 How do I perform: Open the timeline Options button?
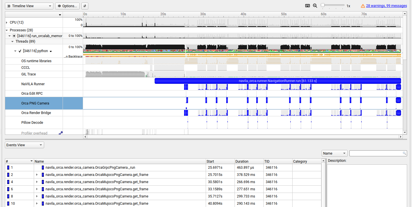coord(67,6)
